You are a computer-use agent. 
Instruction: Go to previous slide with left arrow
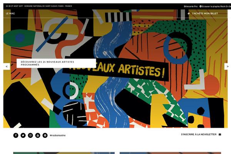coord(7,67)
